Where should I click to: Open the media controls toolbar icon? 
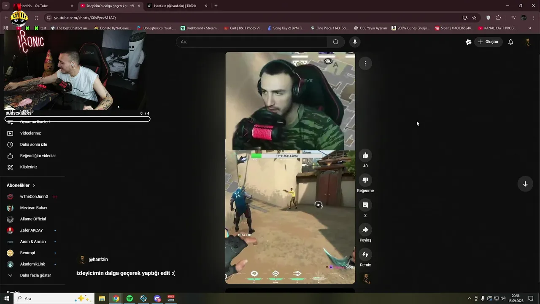513,18
